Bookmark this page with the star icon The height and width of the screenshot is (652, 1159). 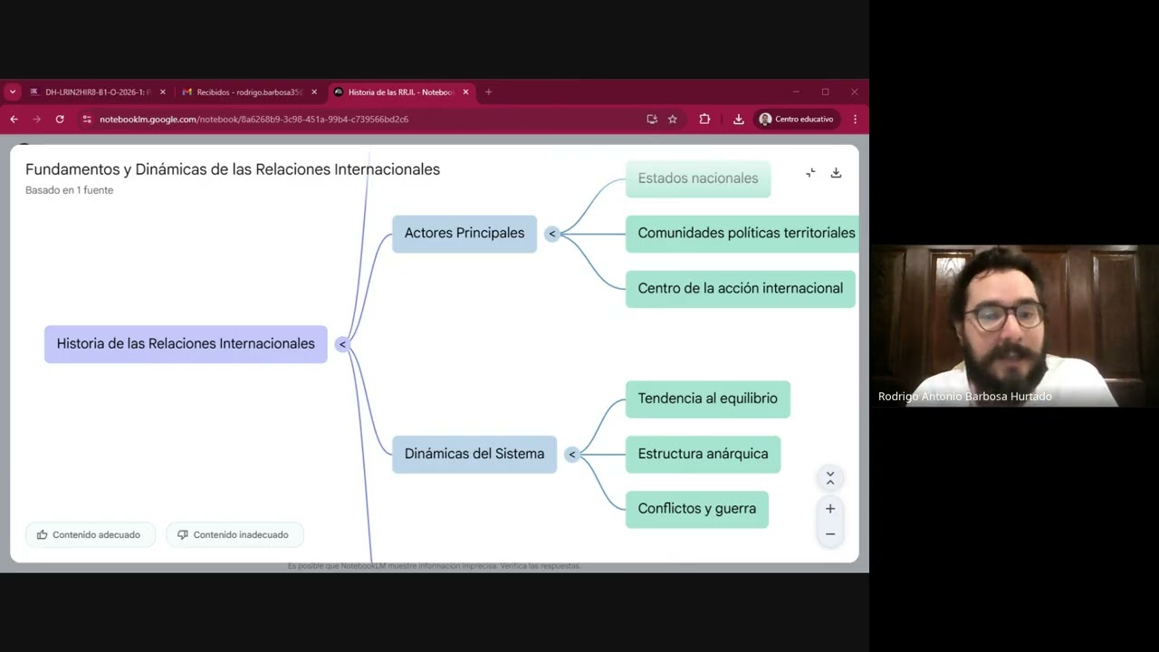point(673,119)
